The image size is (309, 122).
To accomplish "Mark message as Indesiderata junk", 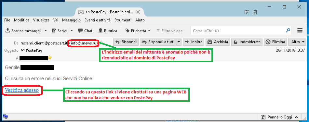I will click(247, 42).
